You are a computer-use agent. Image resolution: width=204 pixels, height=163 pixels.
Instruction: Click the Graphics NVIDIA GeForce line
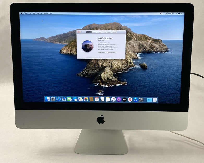107,48
